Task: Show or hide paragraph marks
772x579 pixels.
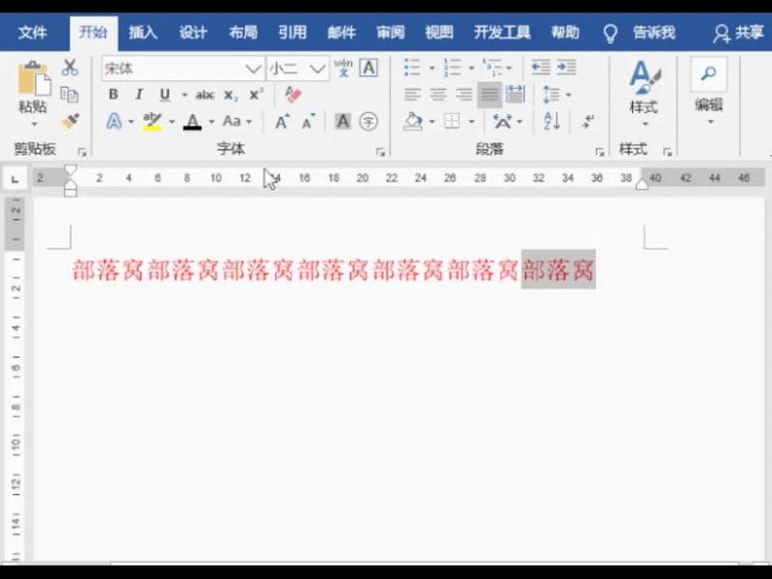Action: 588,122
